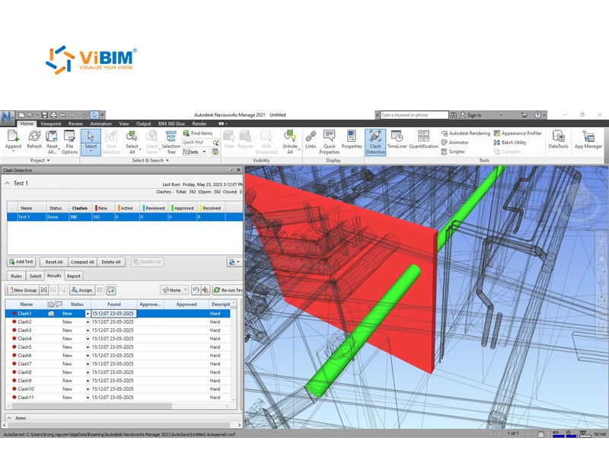Expand the Items section at panel bottom
This screenshot has width=609, height=457.
[x=9, y=418]
